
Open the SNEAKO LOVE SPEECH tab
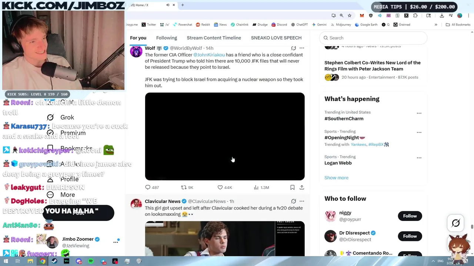(276, 38)
